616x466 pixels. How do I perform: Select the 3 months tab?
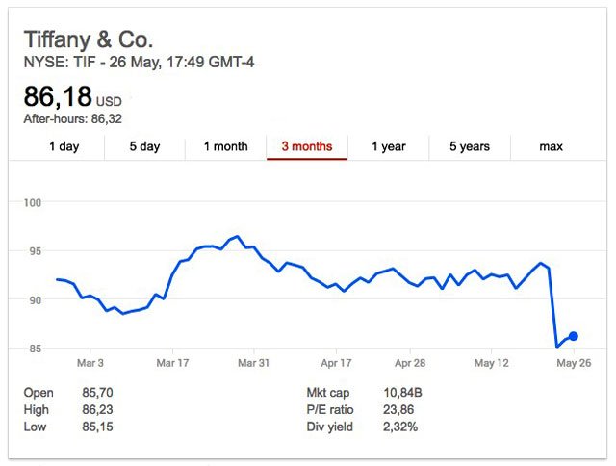[307, 146]
